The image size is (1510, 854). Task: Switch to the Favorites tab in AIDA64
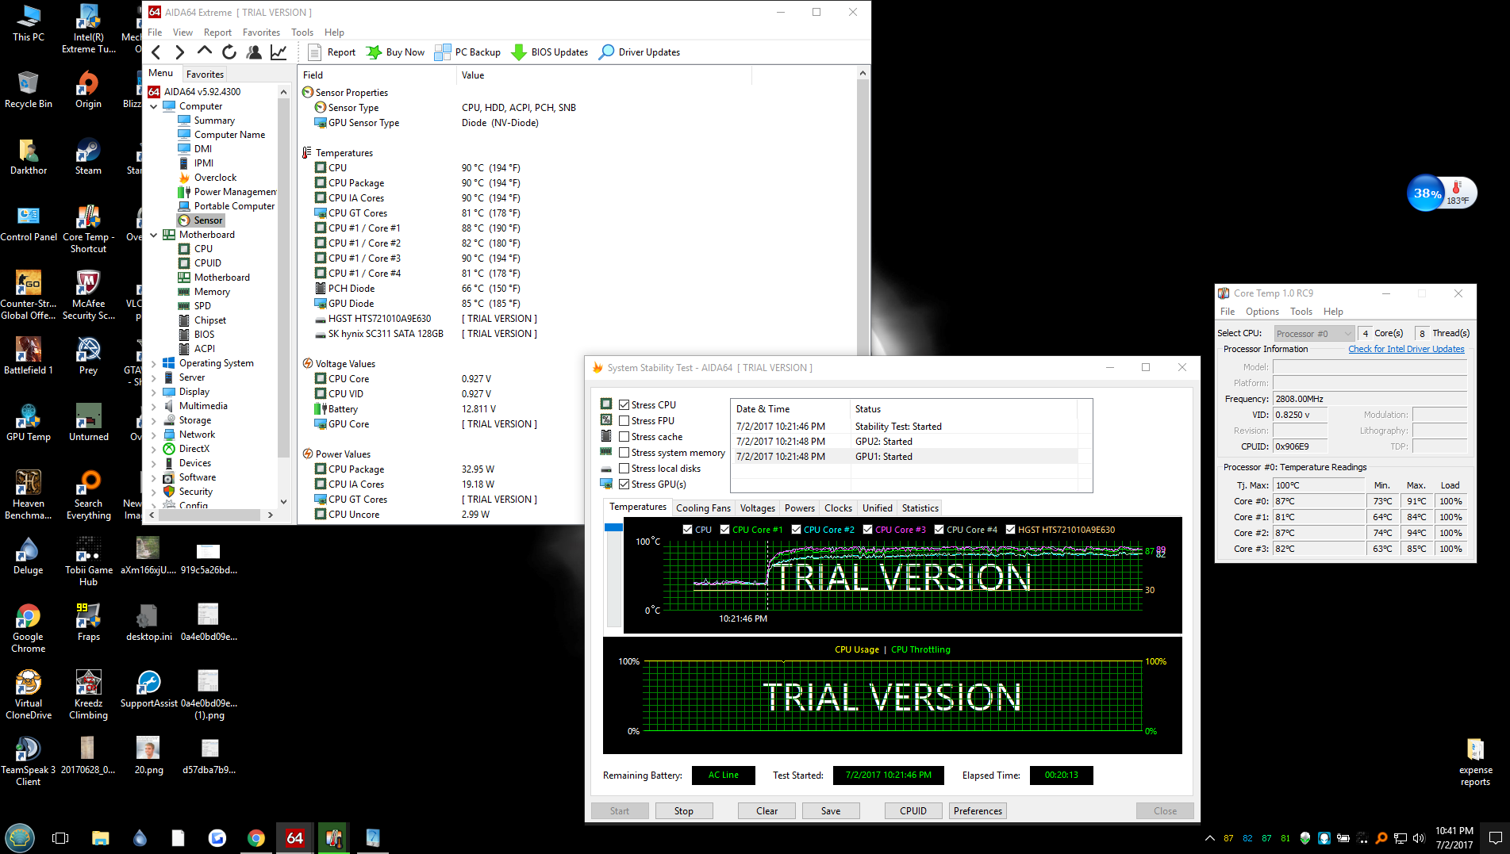[x=205, y=74]
